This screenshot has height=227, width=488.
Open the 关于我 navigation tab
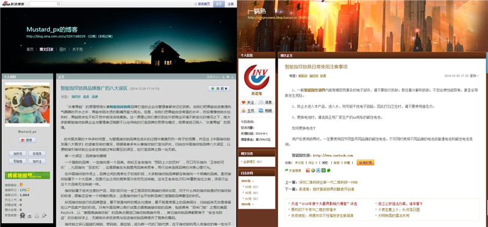coord(77,49)
